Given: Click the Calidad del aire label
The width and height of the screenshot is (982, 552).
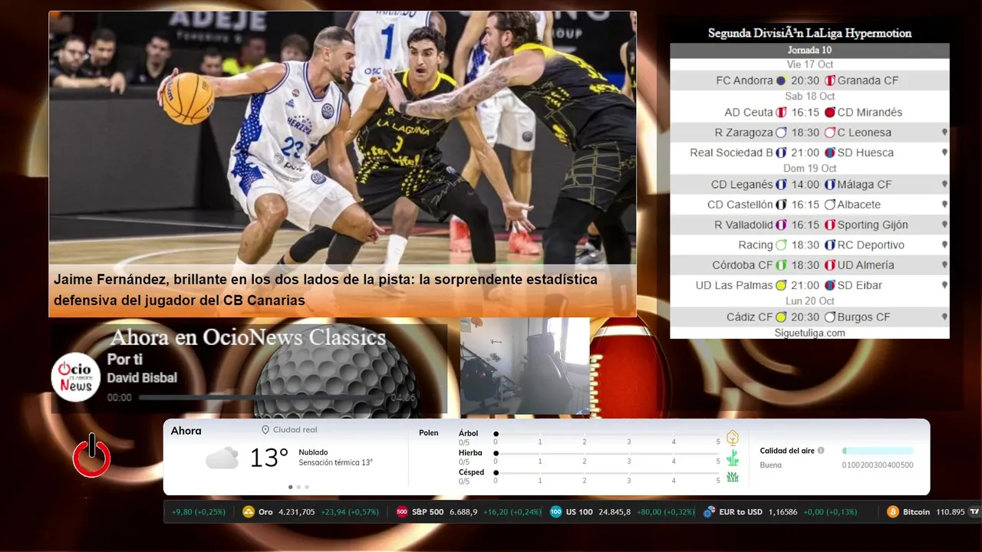Looking at the screenshot, I should click(787, 451).
